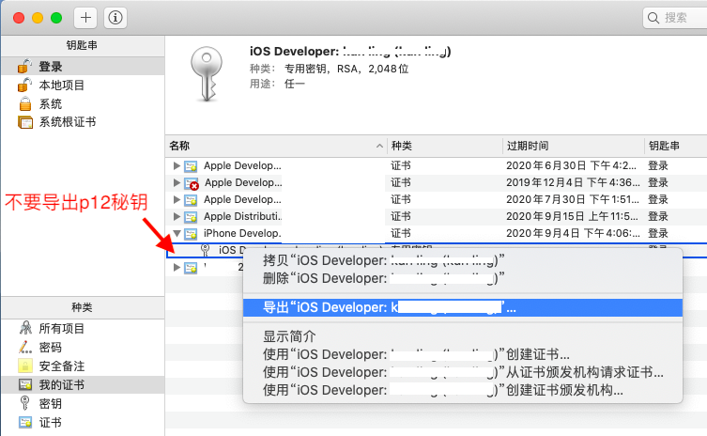Select the 密钥 category key icon
This screenshot has width=707, height=436.
[x=25, y=403]
